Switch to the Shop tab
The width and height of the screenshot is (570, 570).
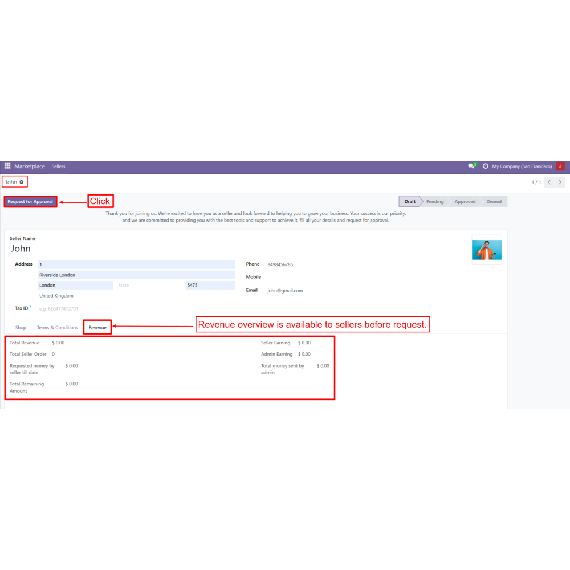[21, 328]
